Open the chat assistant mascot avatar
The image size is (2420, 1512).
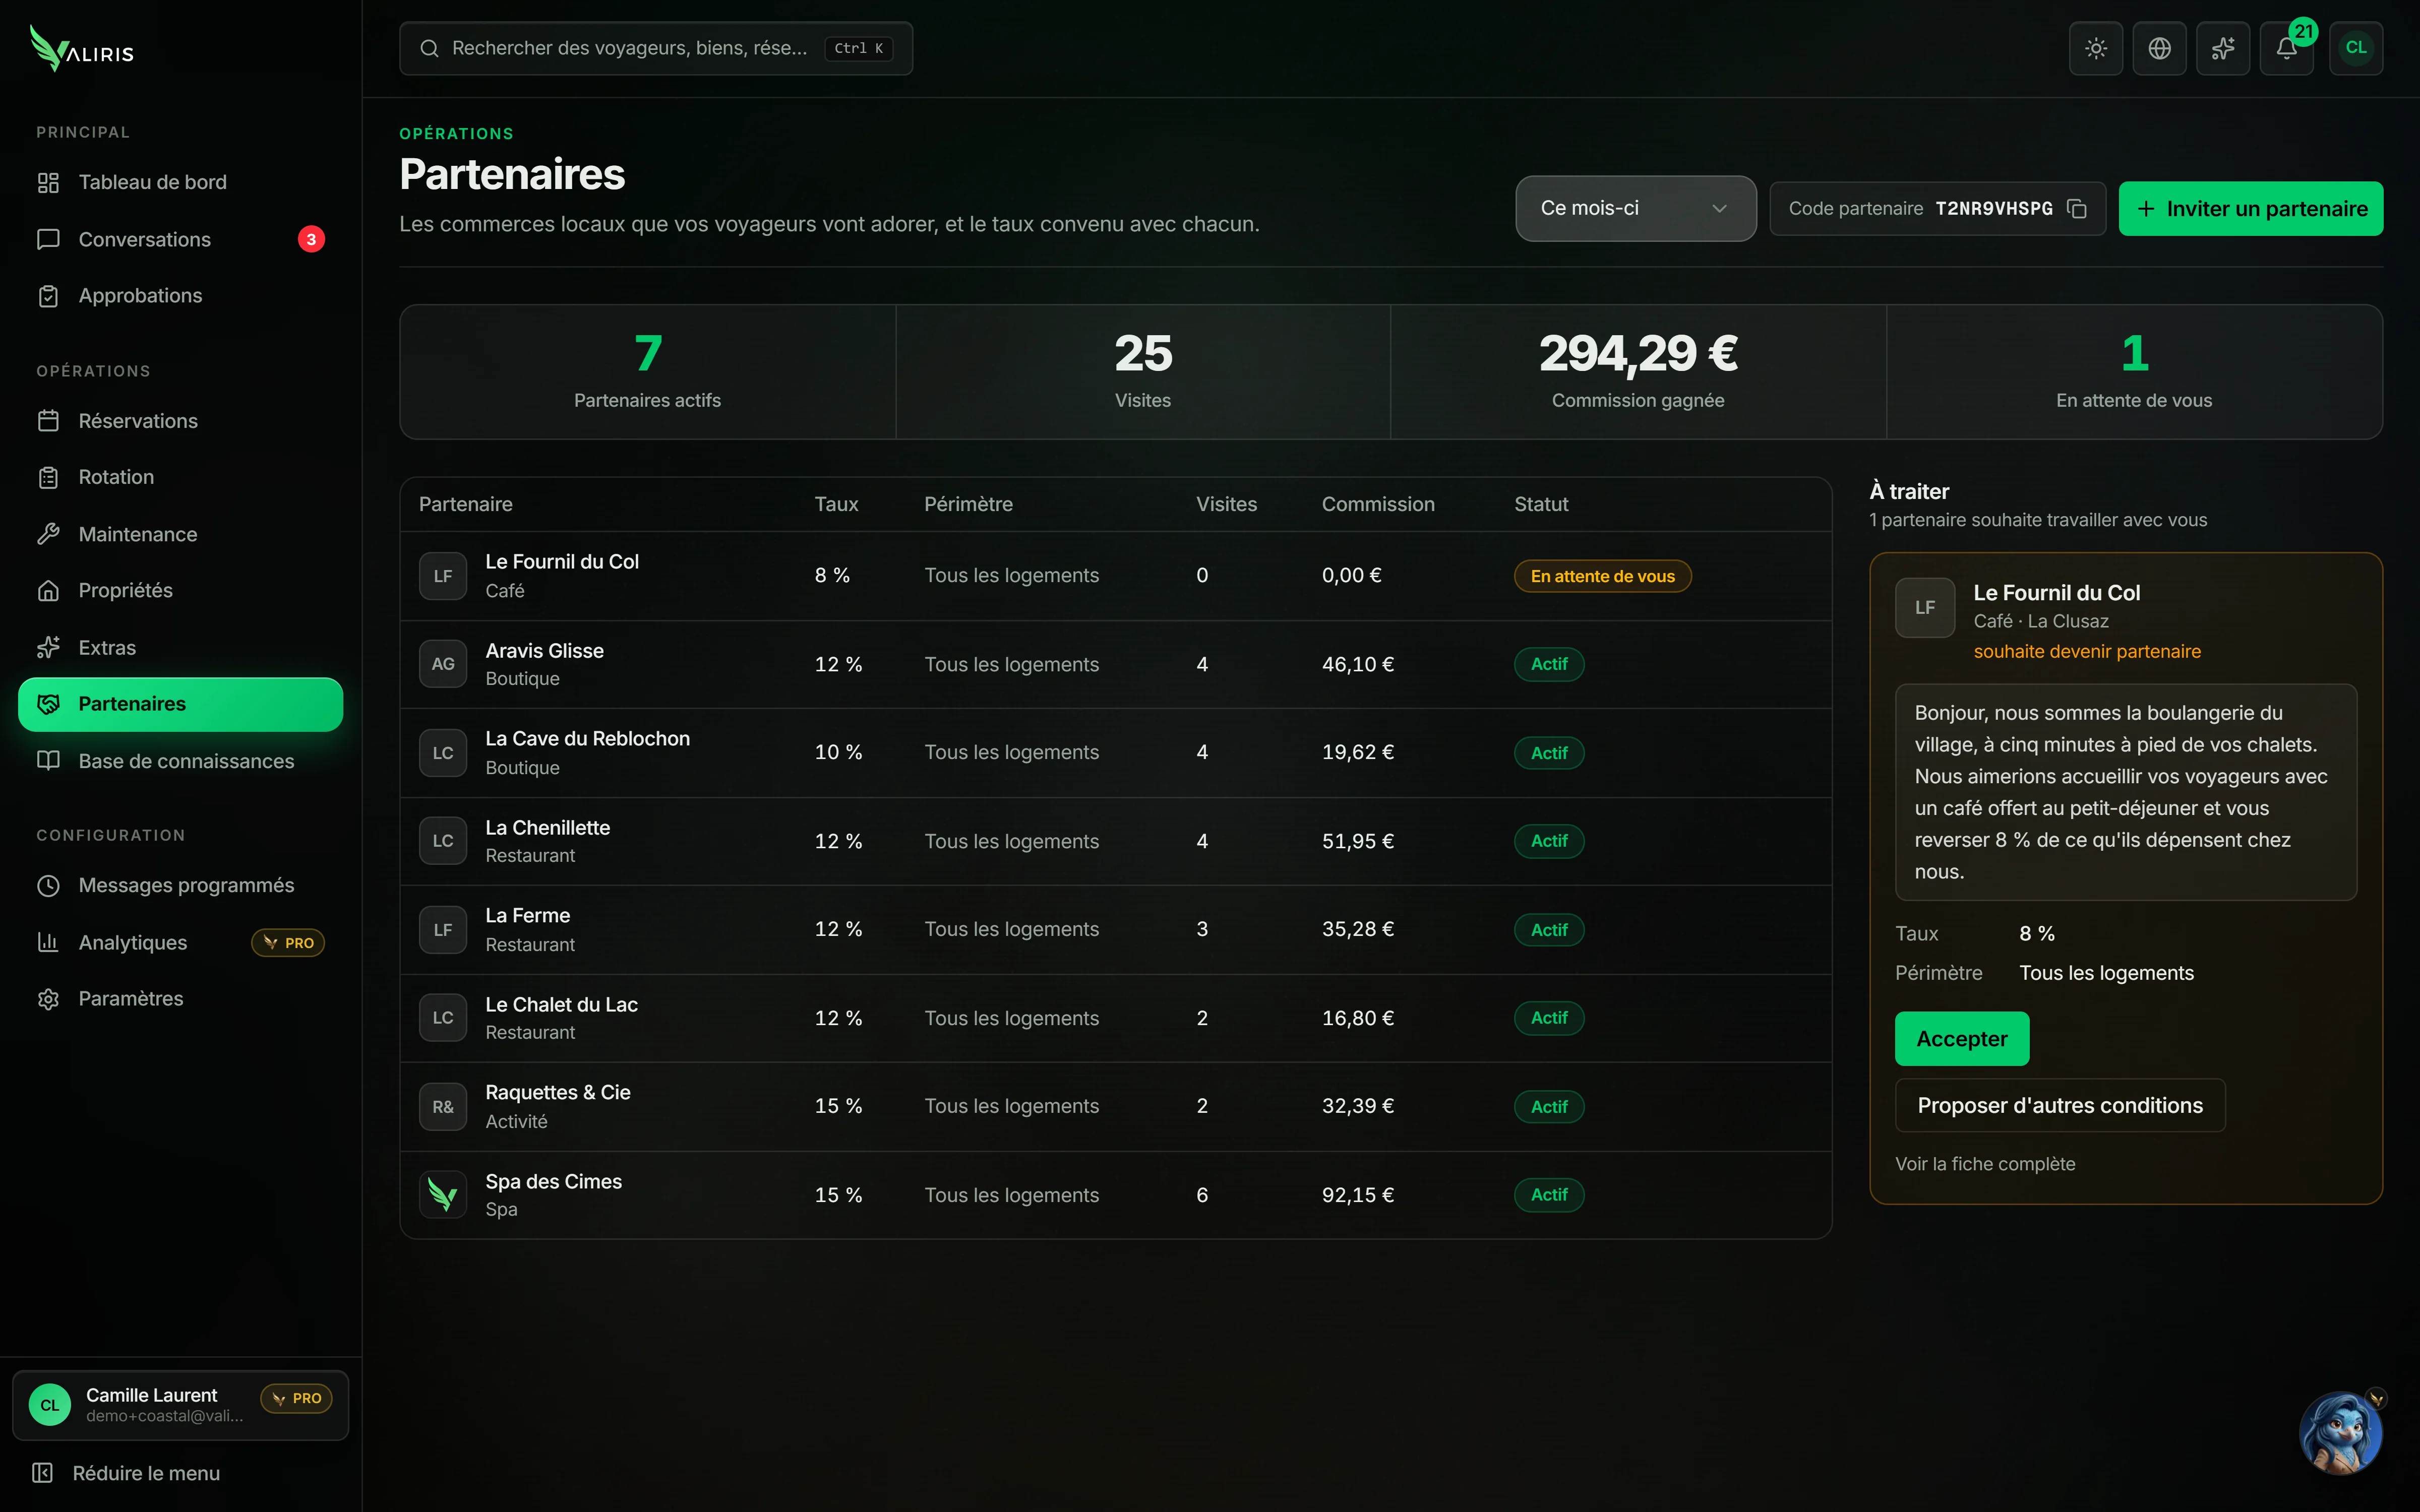2341,1432
